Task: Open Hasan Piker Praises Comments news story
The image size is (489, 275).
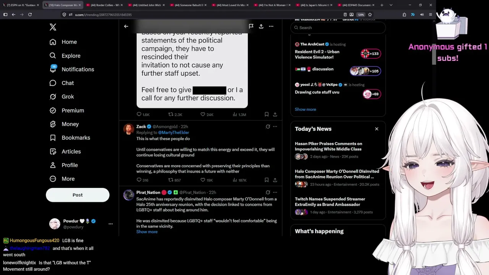Action: point(337,150)
